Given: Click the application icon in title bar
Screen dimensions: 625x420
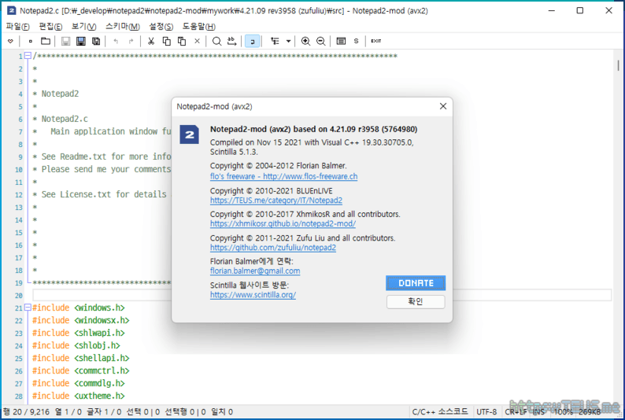Looking at the screenshot, I should [x=12, y=11].
